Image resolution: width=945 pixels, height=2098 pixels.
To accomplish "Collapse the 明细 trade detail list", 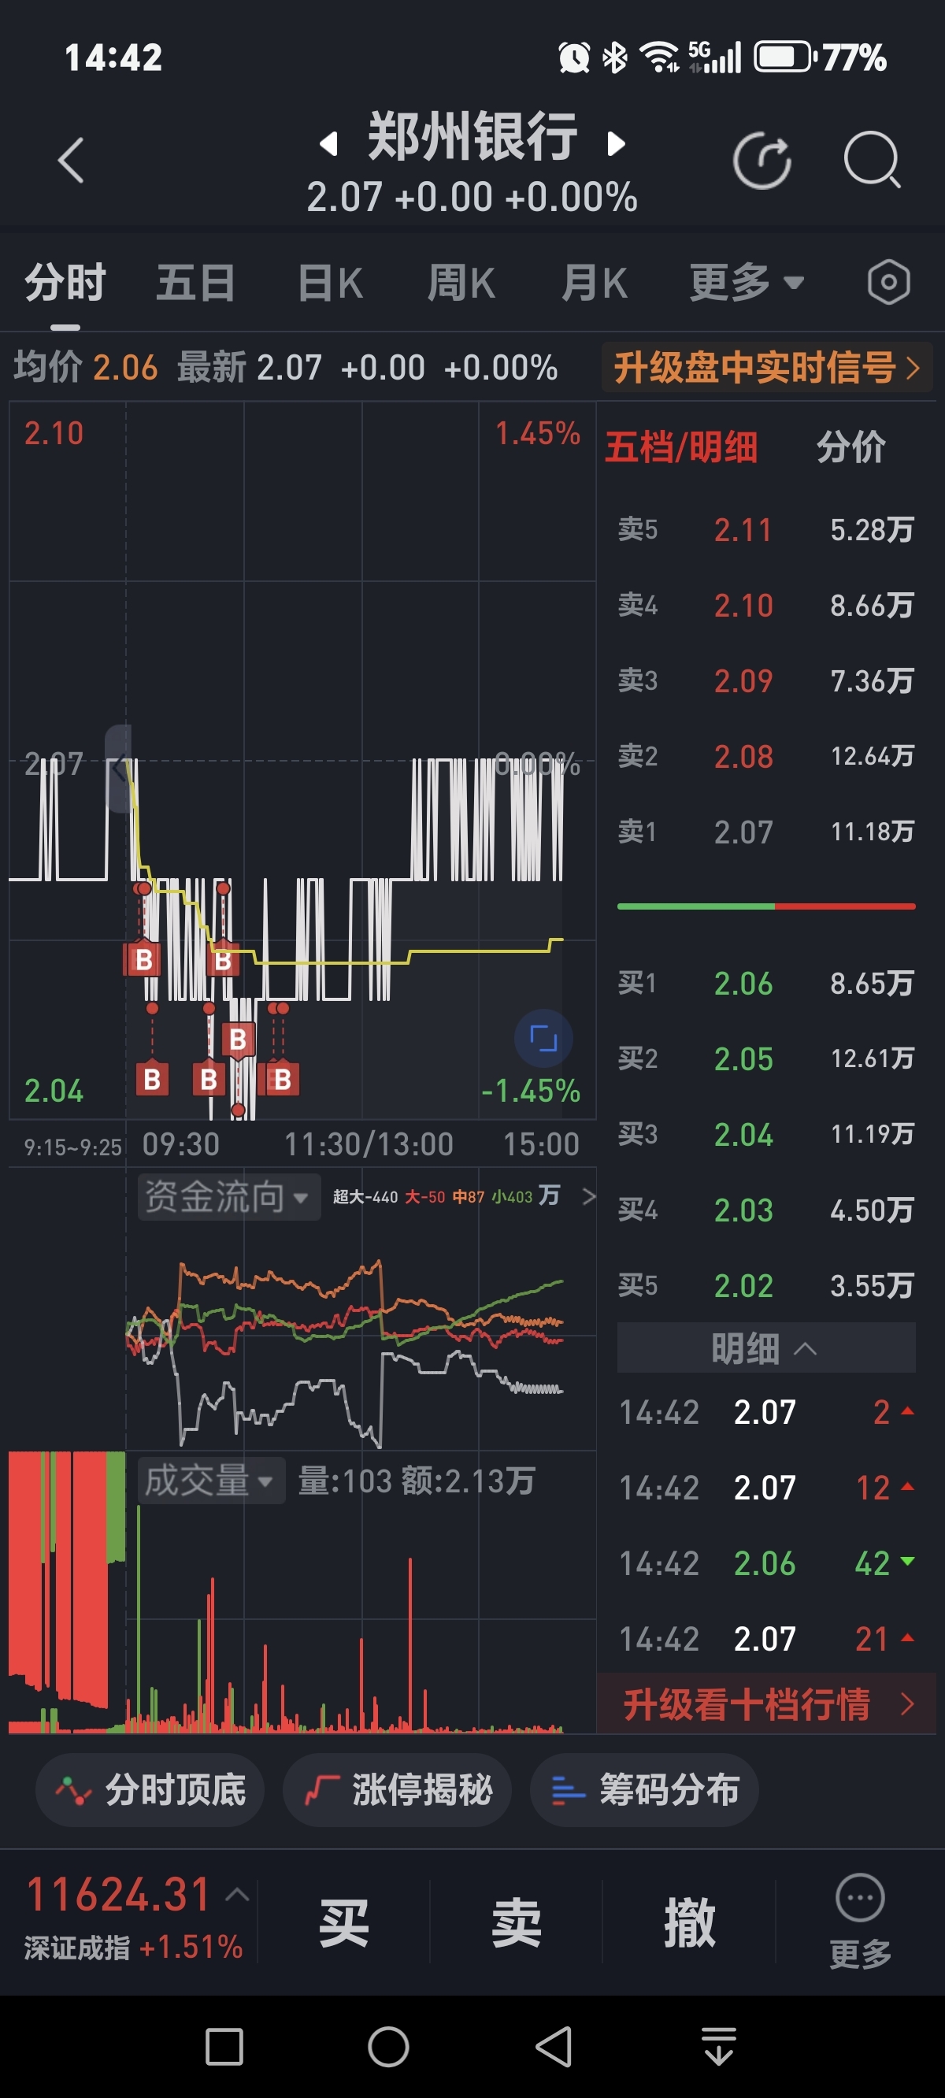I will coord(765,1348).
